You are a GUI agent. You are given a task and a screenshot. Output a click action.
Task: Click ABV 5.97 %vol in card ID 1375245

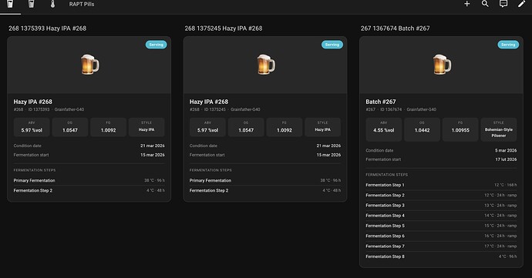point(207,127)
